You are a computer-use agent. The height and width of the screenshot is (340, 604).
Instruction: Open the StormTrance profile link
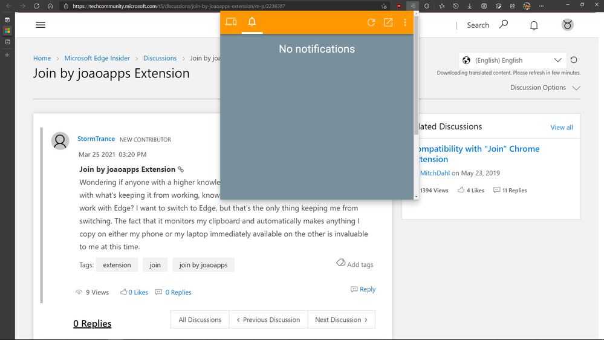(96, 139)
